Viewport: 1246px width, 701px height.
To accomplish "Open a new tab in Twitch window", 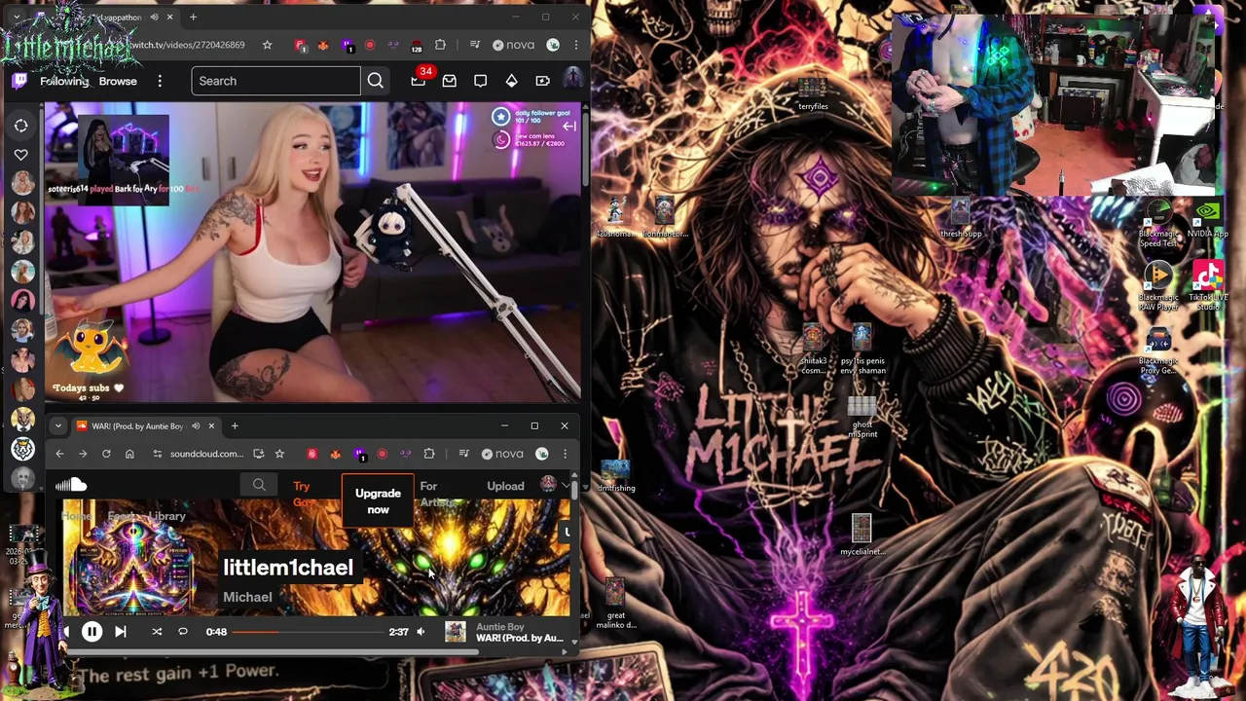I will [193, 17].
